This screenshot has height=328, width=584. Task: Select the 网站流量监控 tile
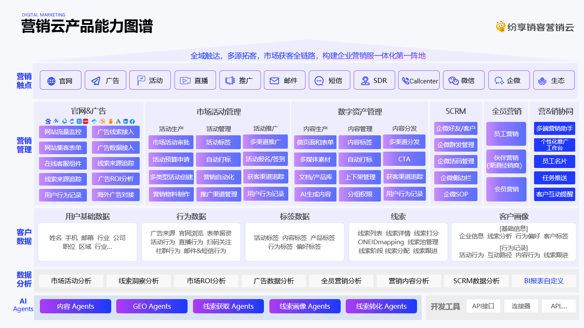(63, 132)
